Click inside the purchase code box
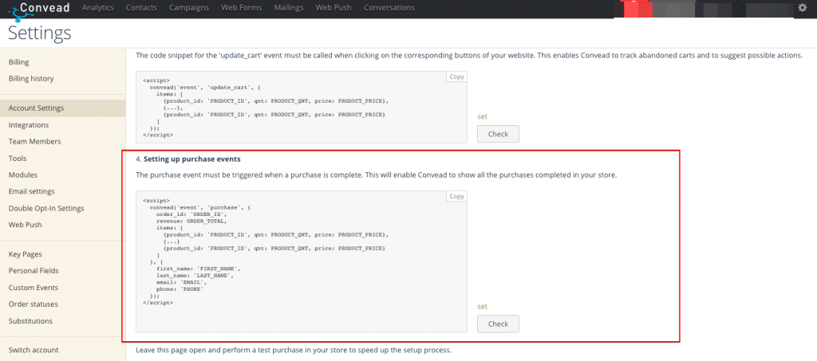The height and width of the screenshot is (361, 817). [x=301, y=261]
